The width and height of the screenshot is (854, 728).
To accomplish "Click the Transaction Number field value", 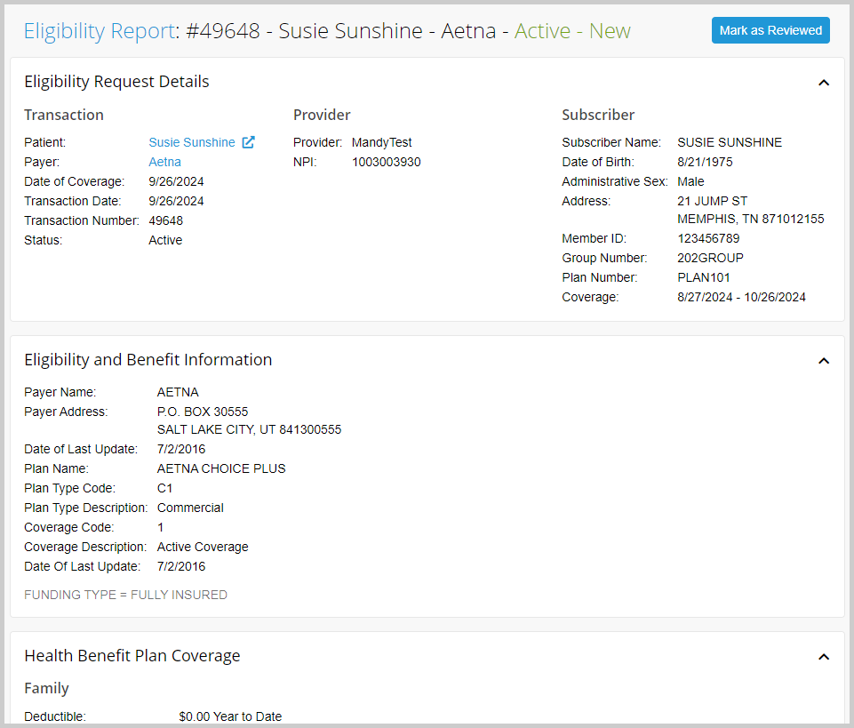I will (x=165, y=220).
